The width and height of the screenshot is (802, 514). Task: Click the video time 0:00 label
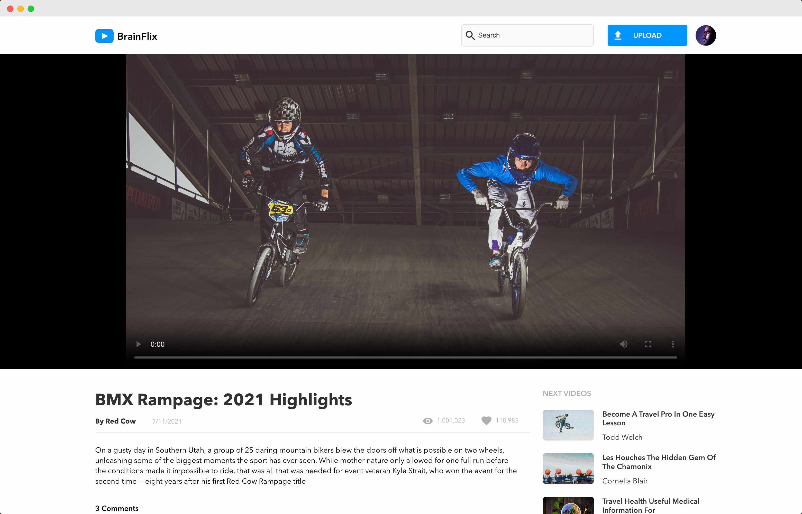point(158,344)
